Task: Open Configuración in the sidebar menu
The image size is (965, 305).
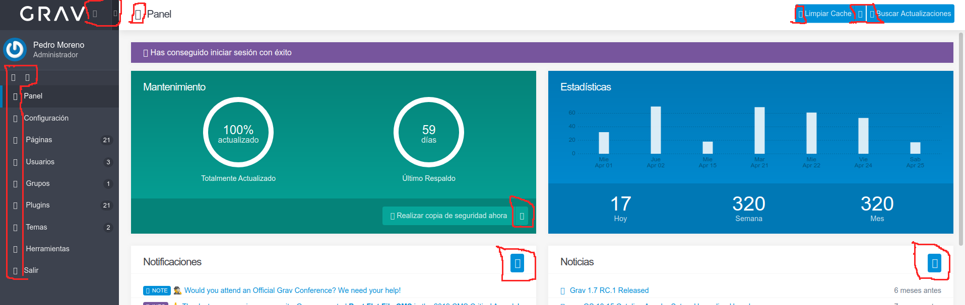Action: coord(59,118)
